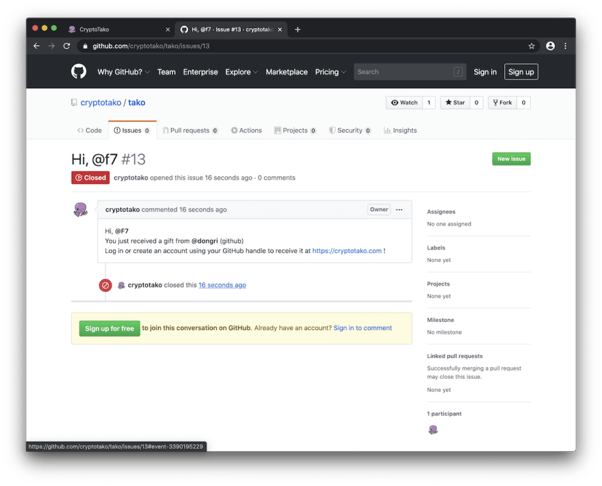Click the green New issue button
The image size is (602, 486).
point(512,159)
